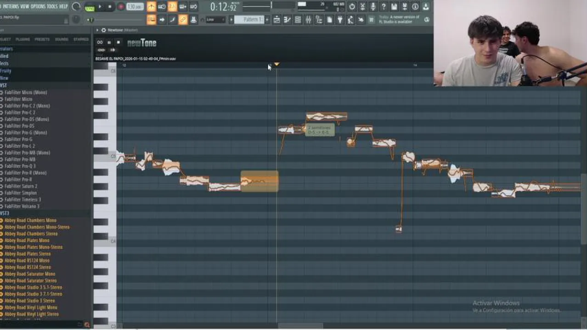The width and height of the screenshot is (587, 330).
Task: Expand the Fruity browser folder
Action: point(6,71)
